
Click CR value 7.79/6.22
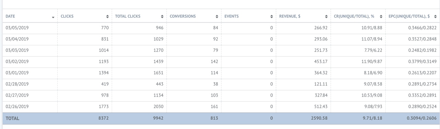[373, 50]
